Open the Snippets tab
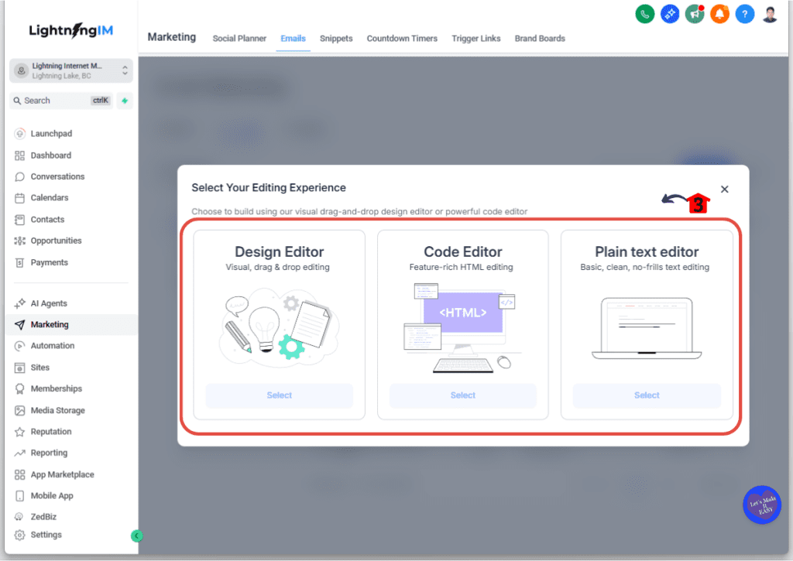Viewport: 793px width, 561px height. [336, 39]
